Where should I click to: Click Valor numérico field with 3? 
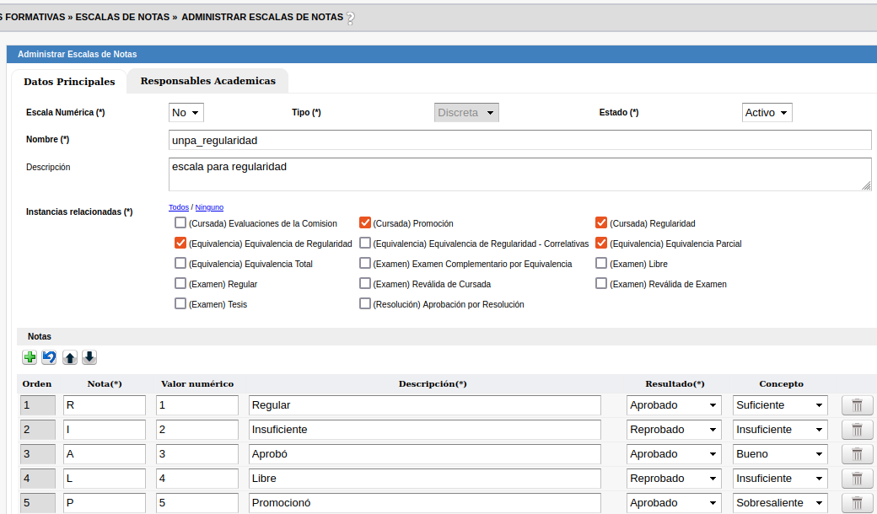coord(197,454)
